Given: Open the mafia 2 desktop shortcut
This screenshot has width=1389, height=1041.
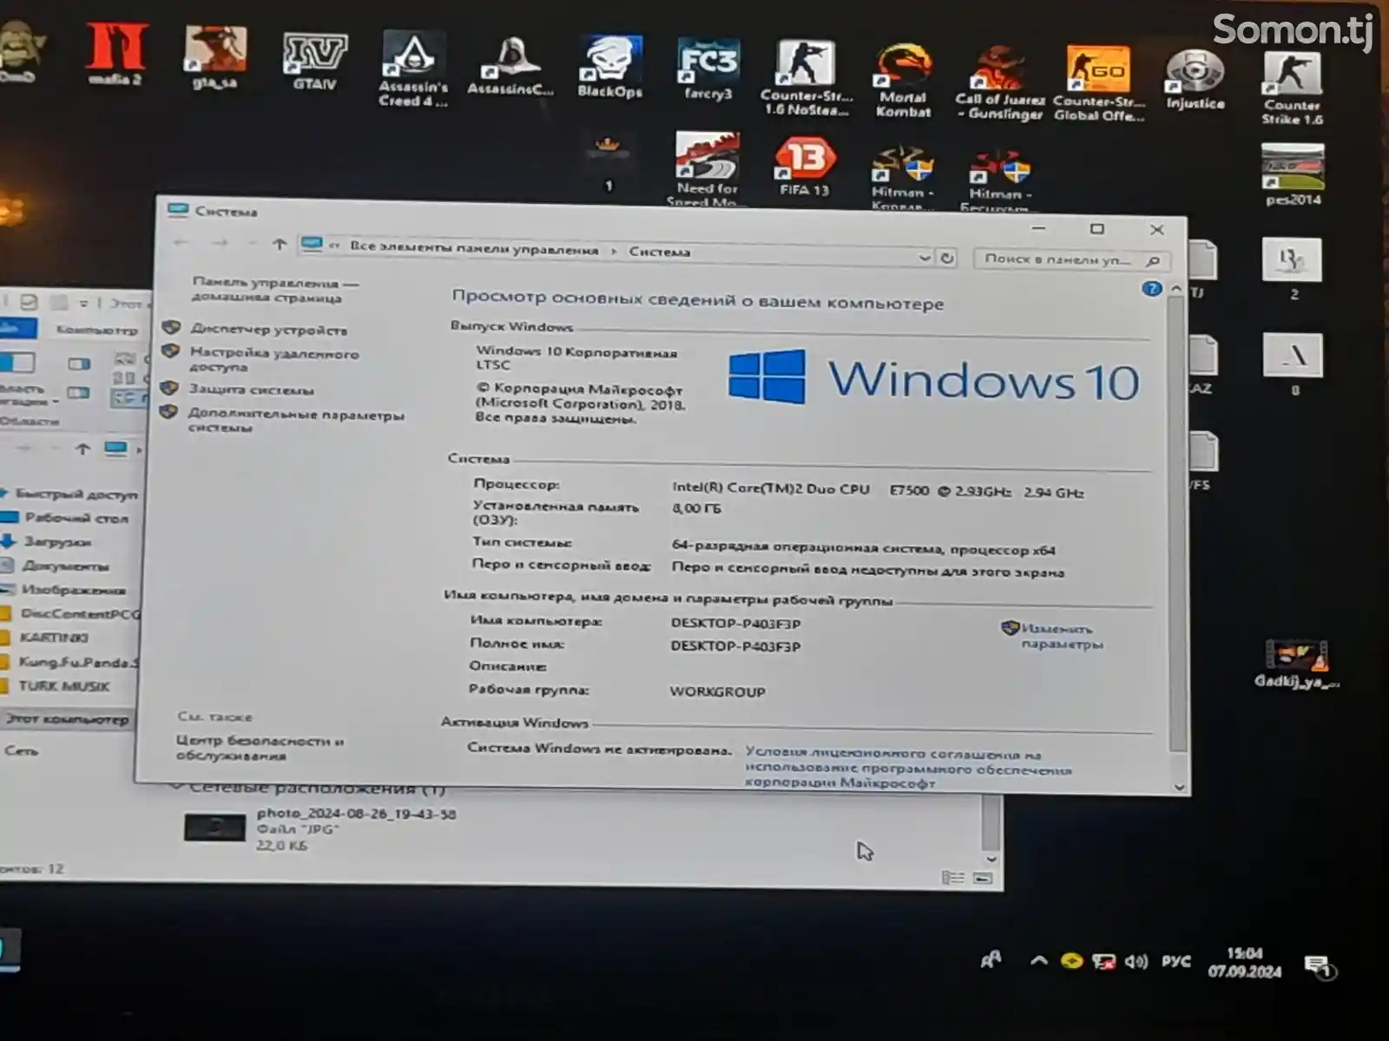Looking at the screenshot, I should click(115, 54).
